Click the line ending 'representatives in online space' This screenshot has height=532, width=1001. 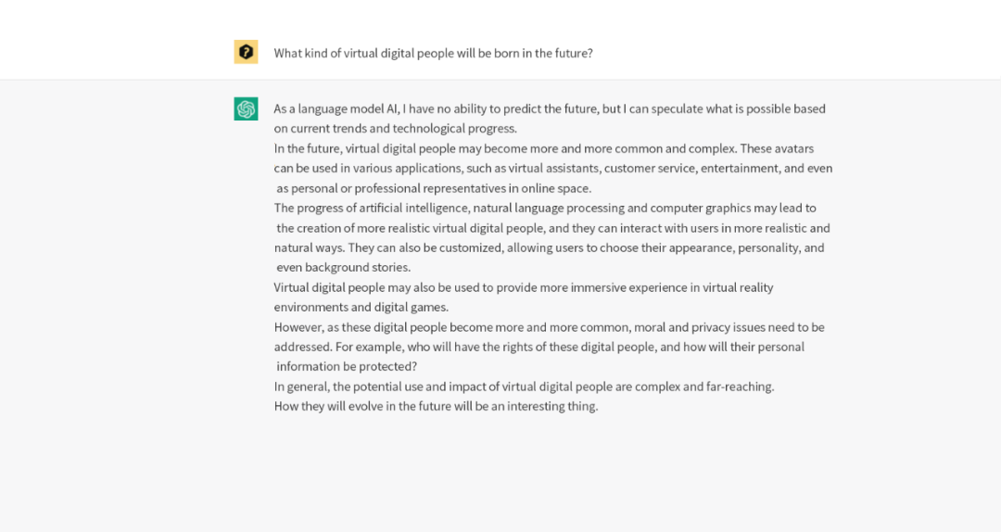(x=434, y=188)
